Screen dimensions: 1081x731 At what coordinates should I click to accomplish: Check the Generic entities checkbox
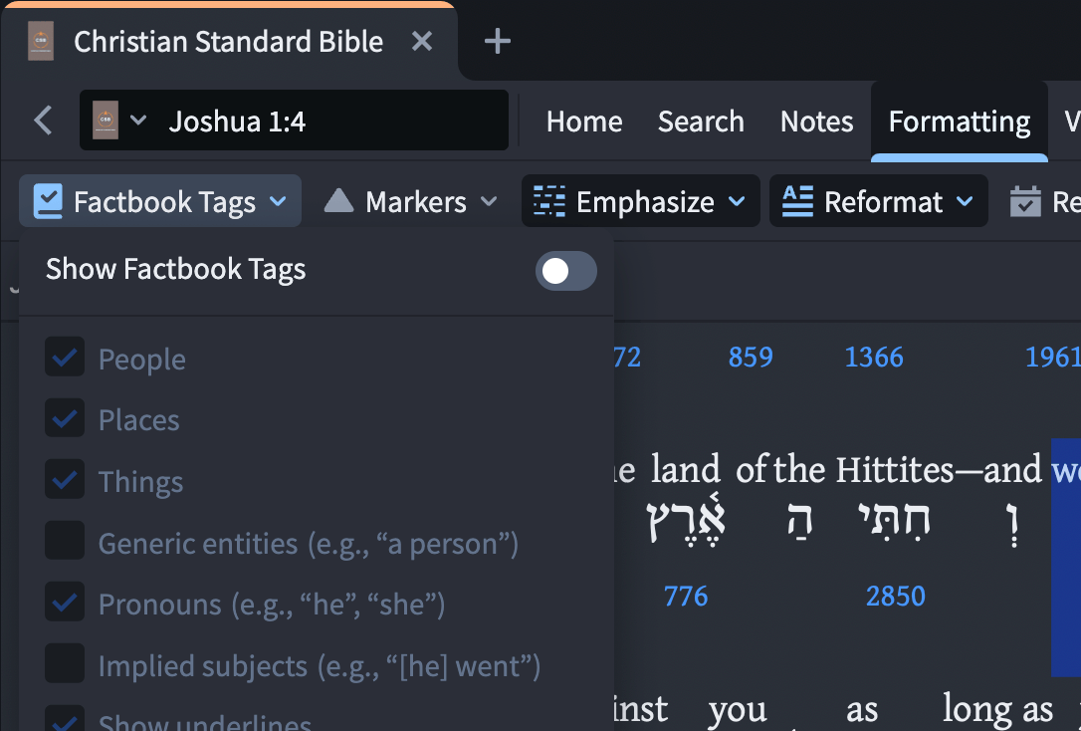[65, 540]
